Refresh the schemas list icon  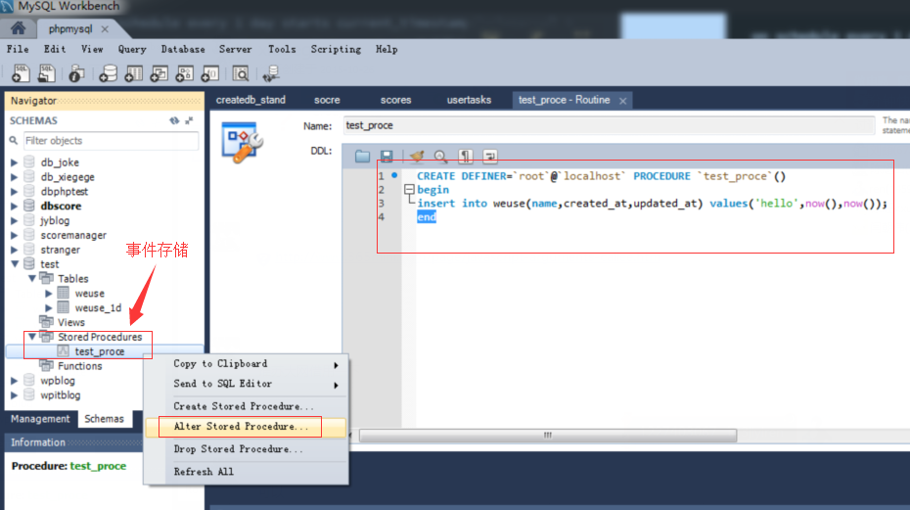(174, 120)
